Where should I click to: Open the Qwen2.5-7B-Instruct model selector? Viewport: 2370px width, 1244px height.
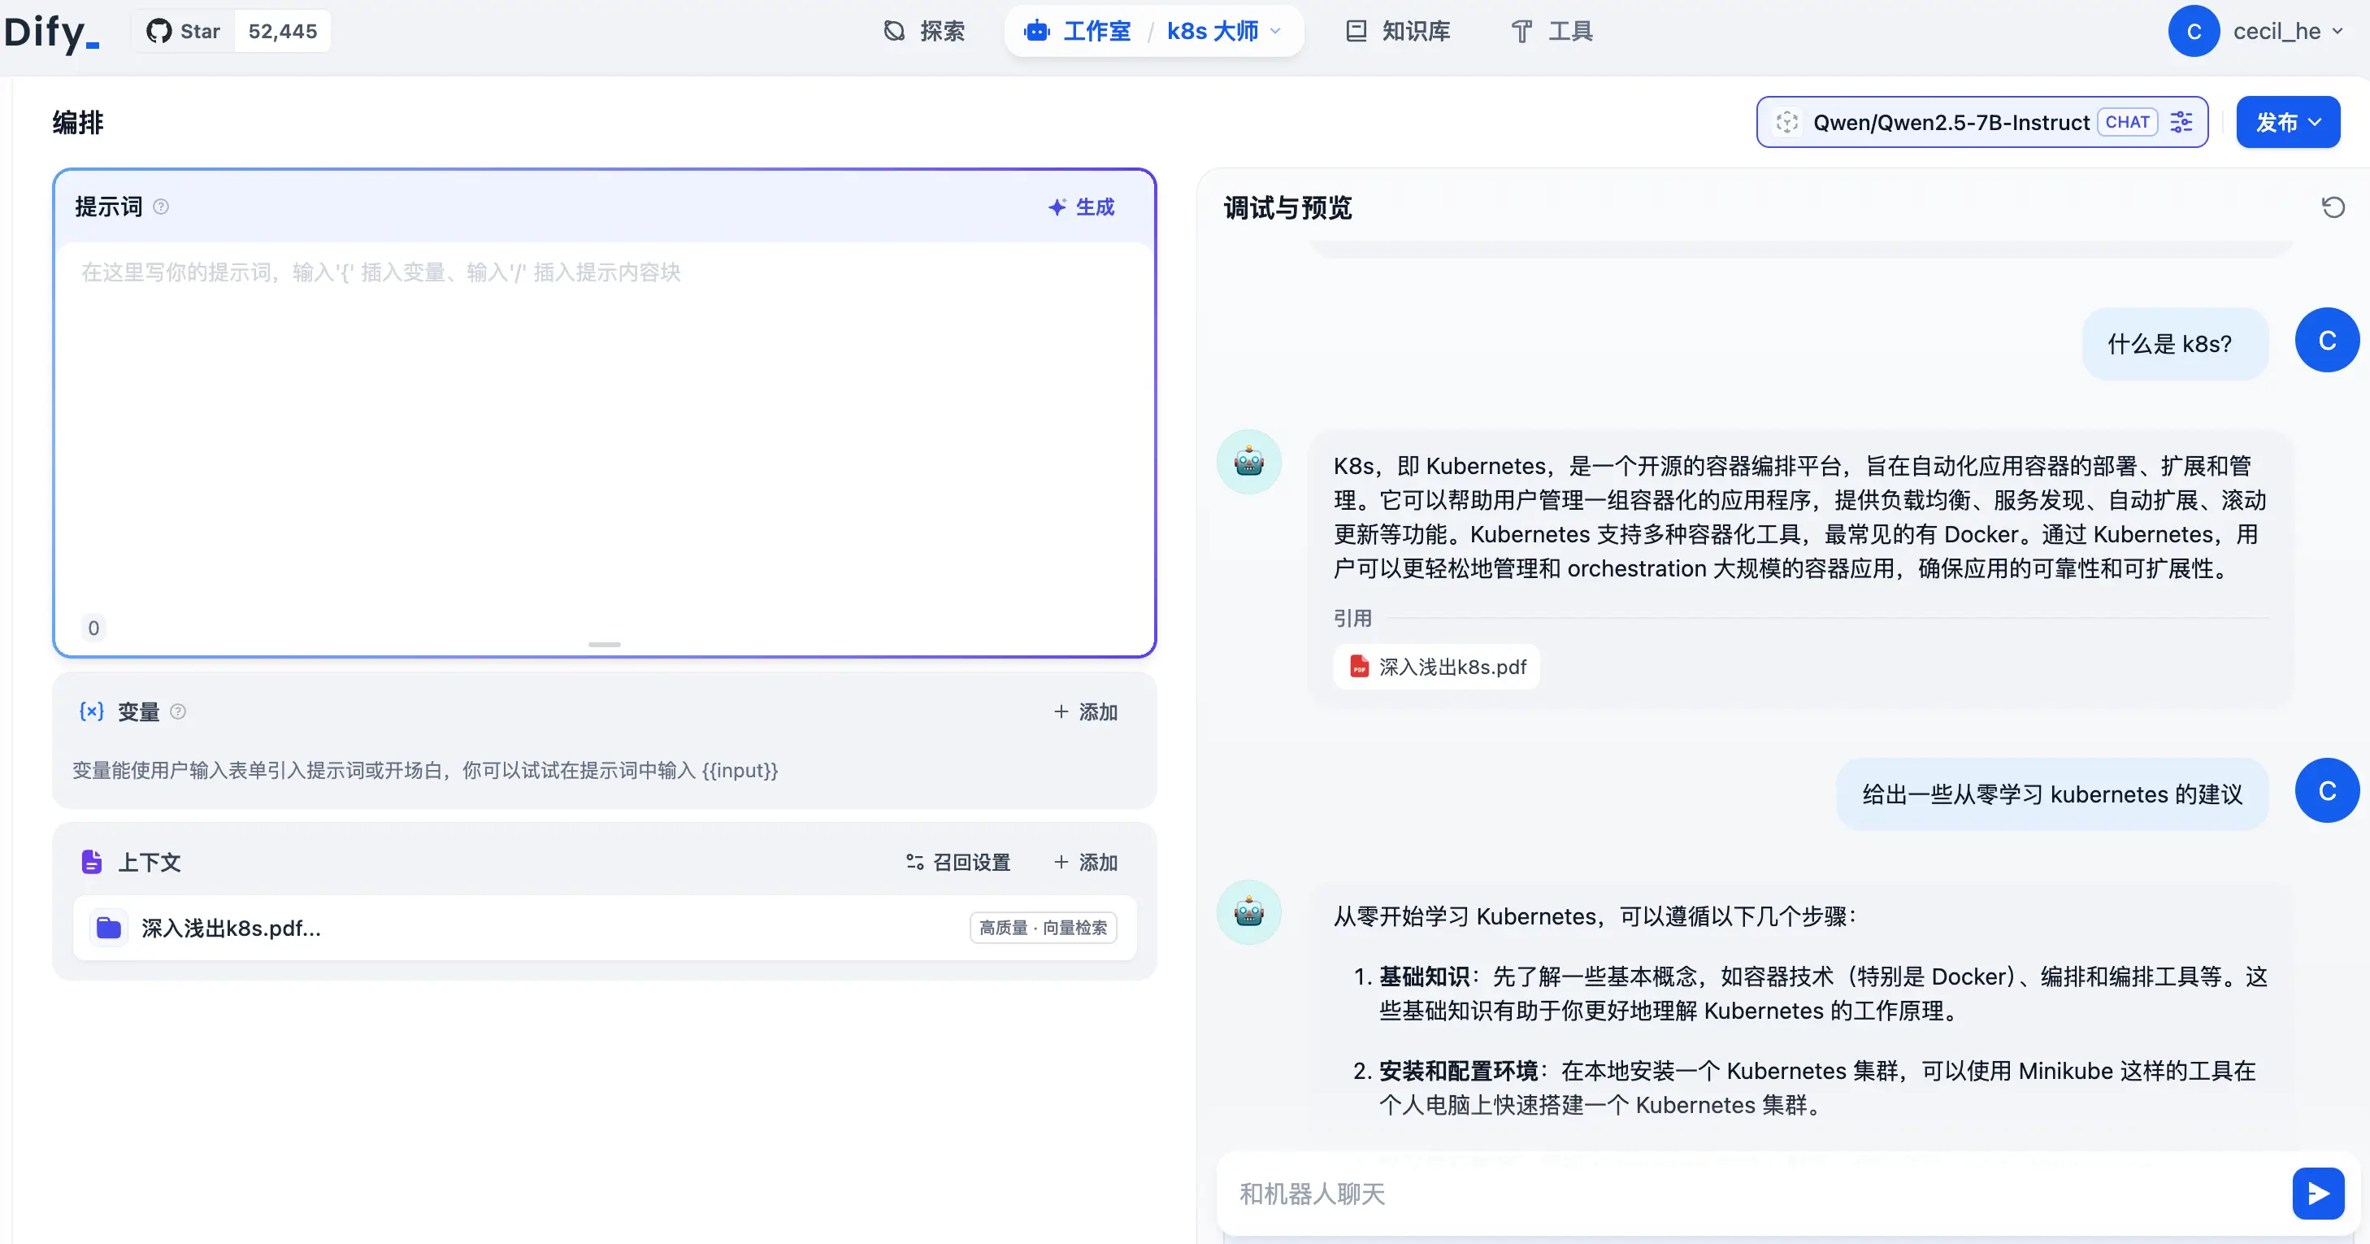(x=1982, y=123)
